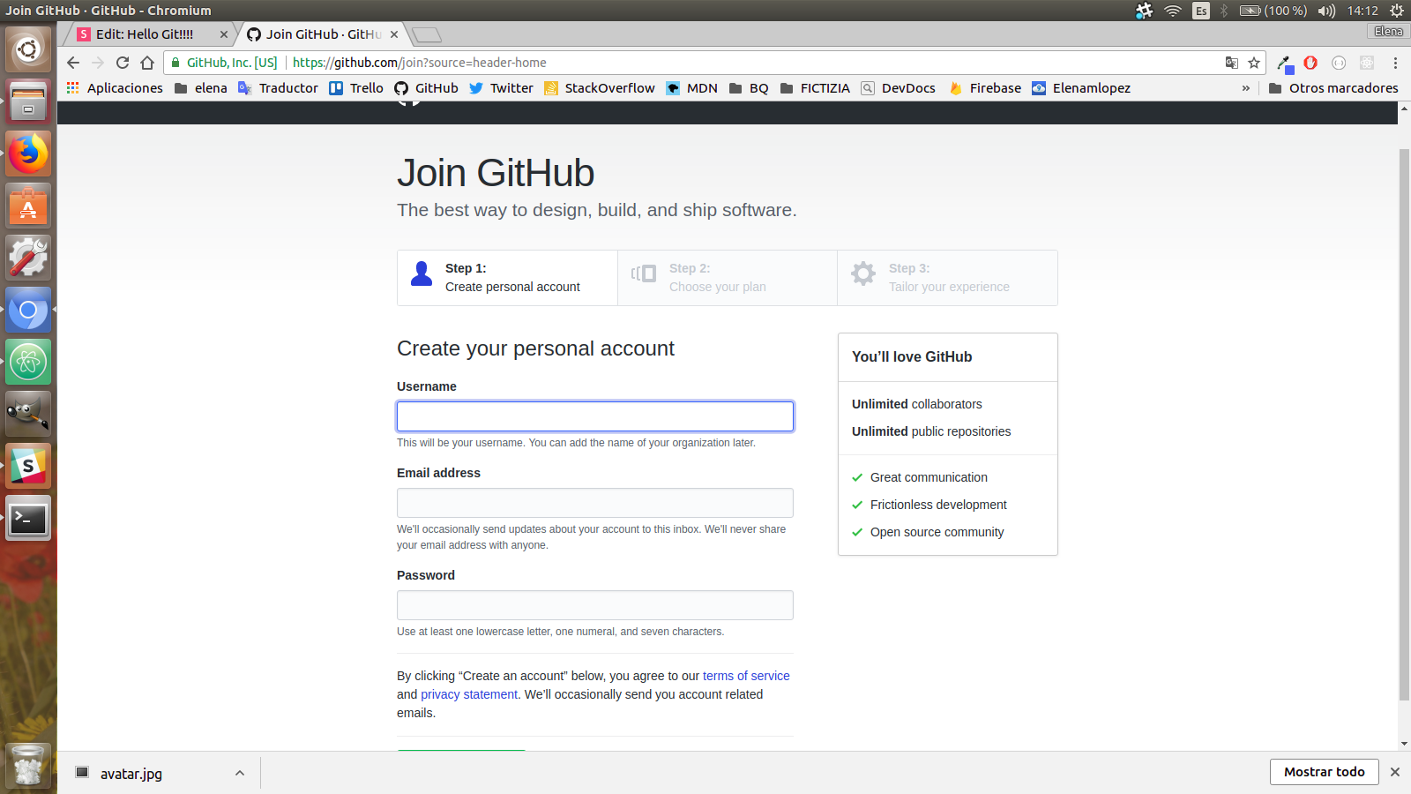Select Step 2 Choose your plan
This screenshot has height=794, width=1411.
[728, 278]
